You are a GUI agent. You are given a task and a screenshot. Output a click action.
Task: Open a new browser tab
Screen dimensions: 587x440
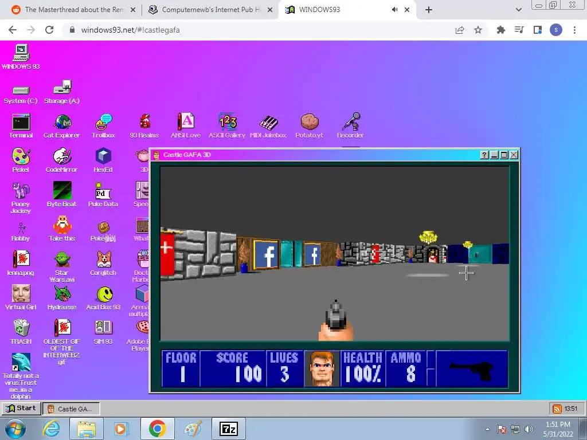[429, 10]
